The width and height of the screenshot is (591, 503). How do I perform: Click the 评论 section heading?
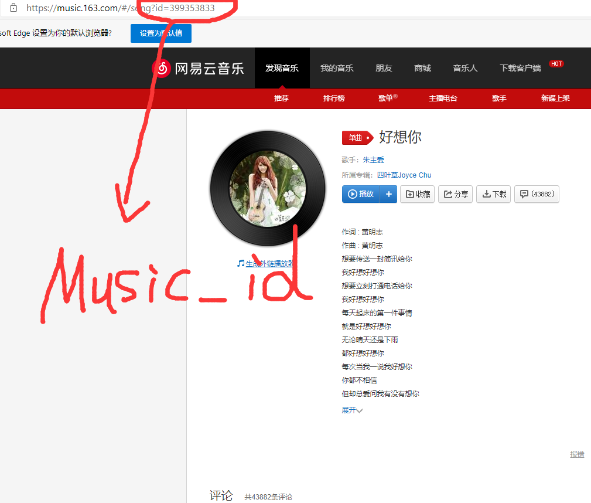(221, 495)
